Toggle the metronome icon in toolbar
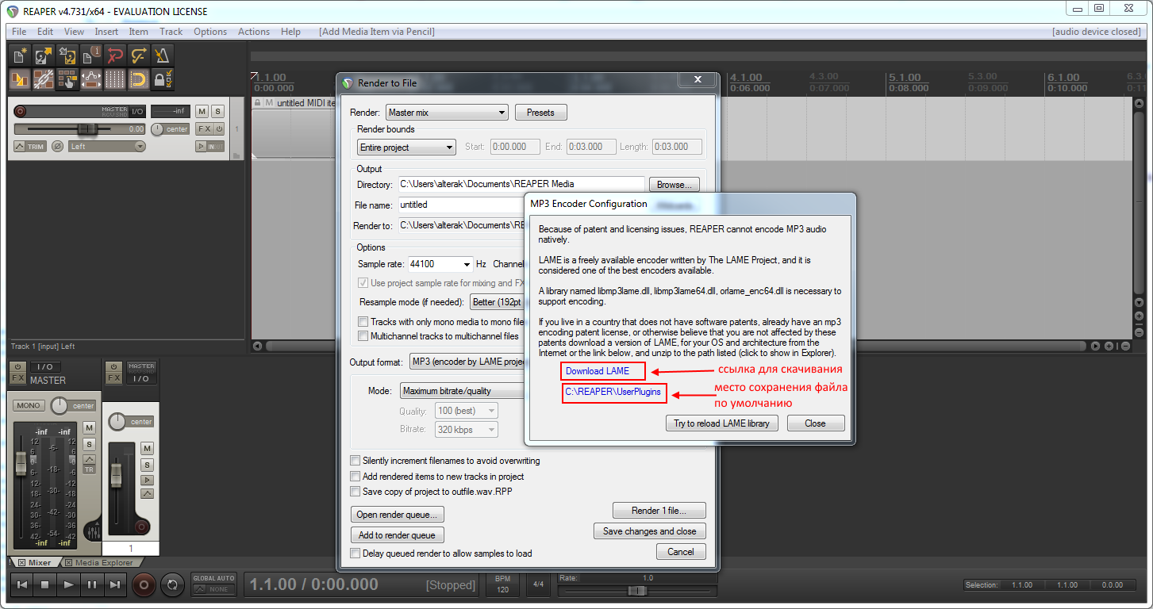The height and width of the screenshot is (609, 1153). [163, 55]
